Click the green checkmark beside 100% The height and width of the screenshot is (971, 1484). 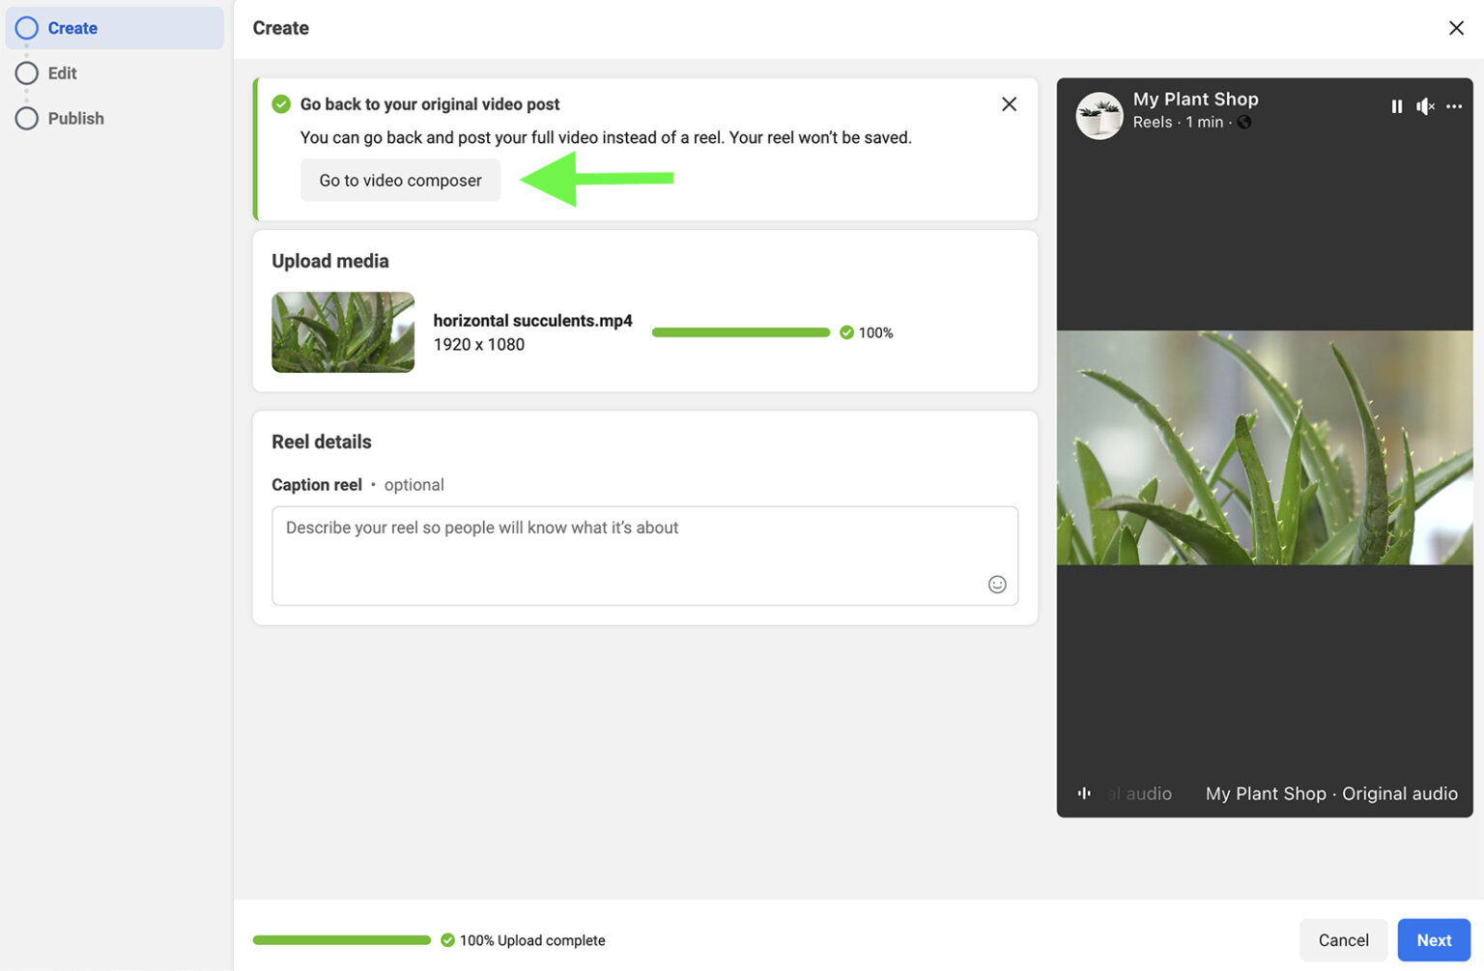847,332
